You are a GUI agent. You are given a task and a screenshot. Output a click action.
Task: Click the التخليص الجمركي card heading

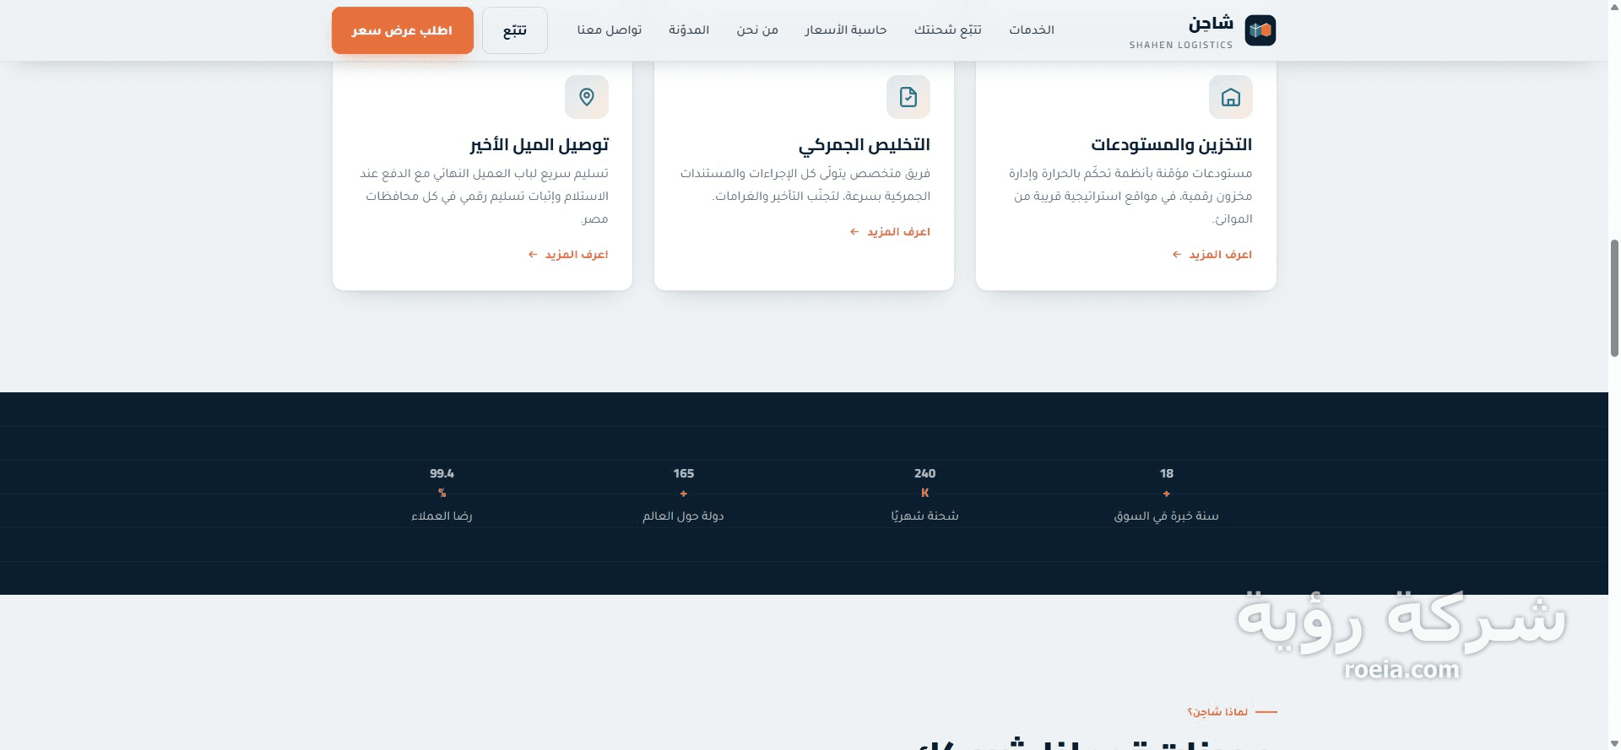[x=865, y=145]
